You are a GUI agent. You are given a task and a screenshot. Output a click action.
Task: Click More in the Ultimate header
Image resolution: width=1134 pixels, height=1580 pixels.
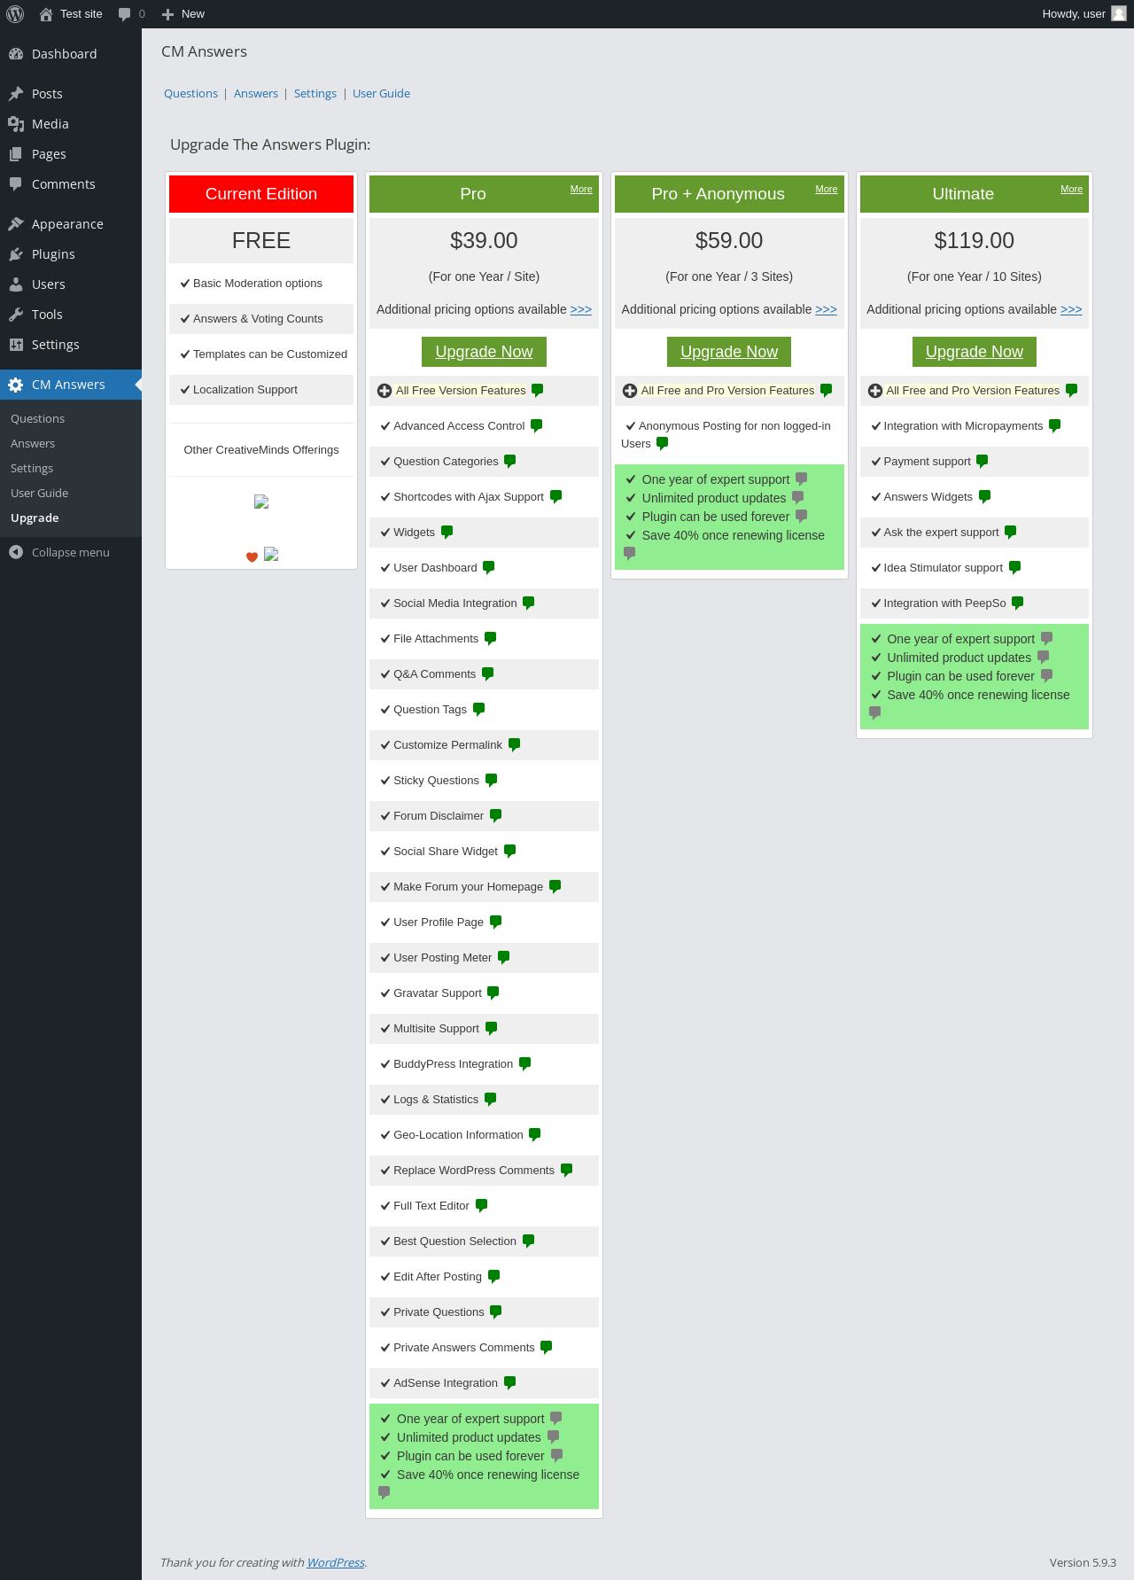1072,189
